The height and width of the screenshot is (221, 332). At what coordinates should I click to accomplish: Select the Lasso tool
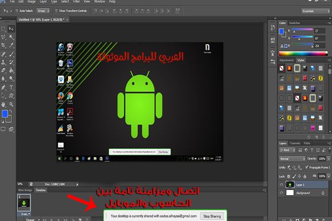[3, 37]
